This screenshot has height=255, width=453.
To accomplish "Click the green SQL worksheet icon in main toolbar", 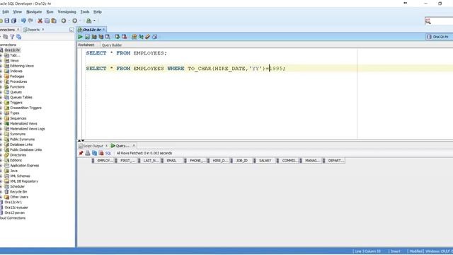I will point(89,21).
